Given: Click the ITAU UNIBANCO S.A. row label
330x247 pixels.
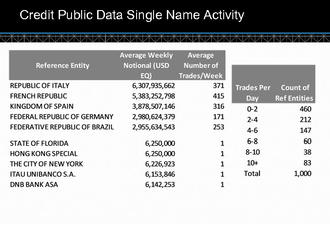Looking at the screenshot, I should pos(43,174).
